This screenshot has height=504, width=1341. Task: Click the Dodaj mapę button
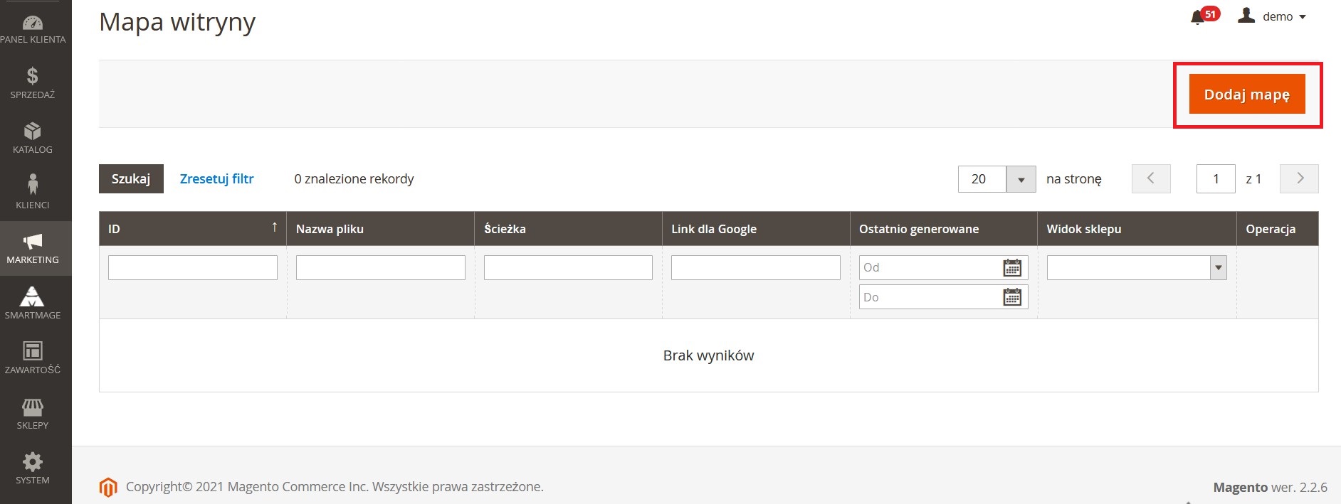1246,95
